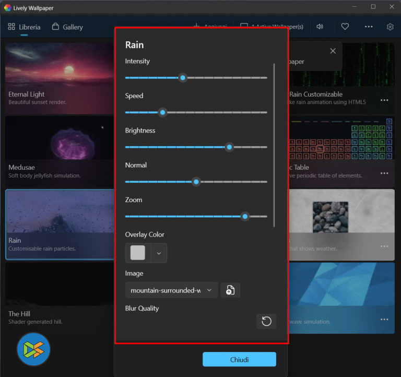
Task: Click the Overlay Color gray swatch
Action: coord(138,253)
